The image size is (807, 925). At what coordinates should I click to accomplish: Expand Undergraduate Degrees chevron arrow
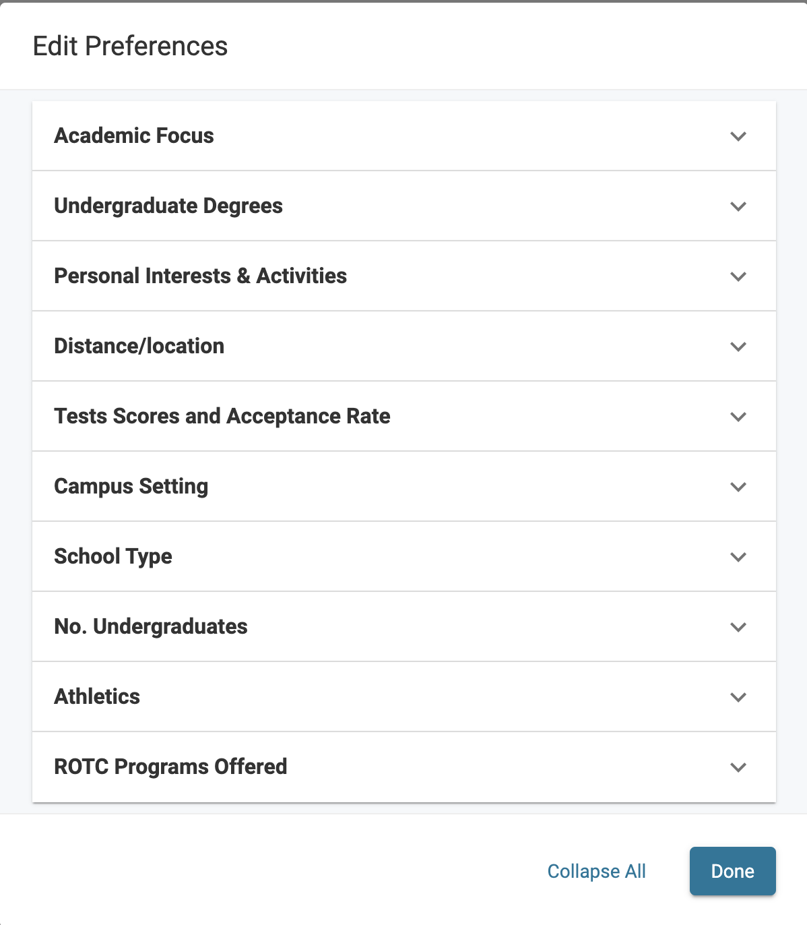tap(738, 206)
